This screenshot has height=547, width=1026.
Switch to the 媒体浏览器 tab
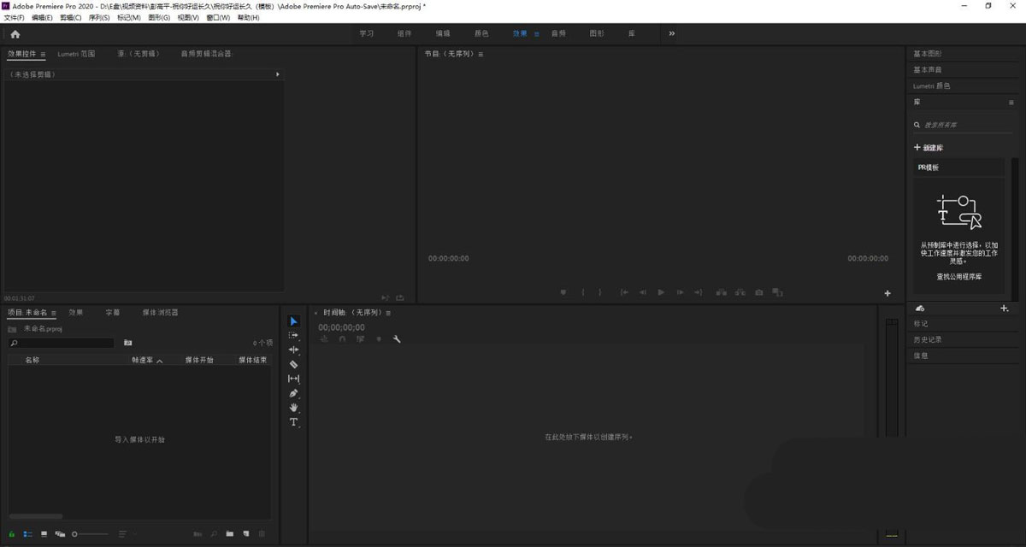coord(160,313)
